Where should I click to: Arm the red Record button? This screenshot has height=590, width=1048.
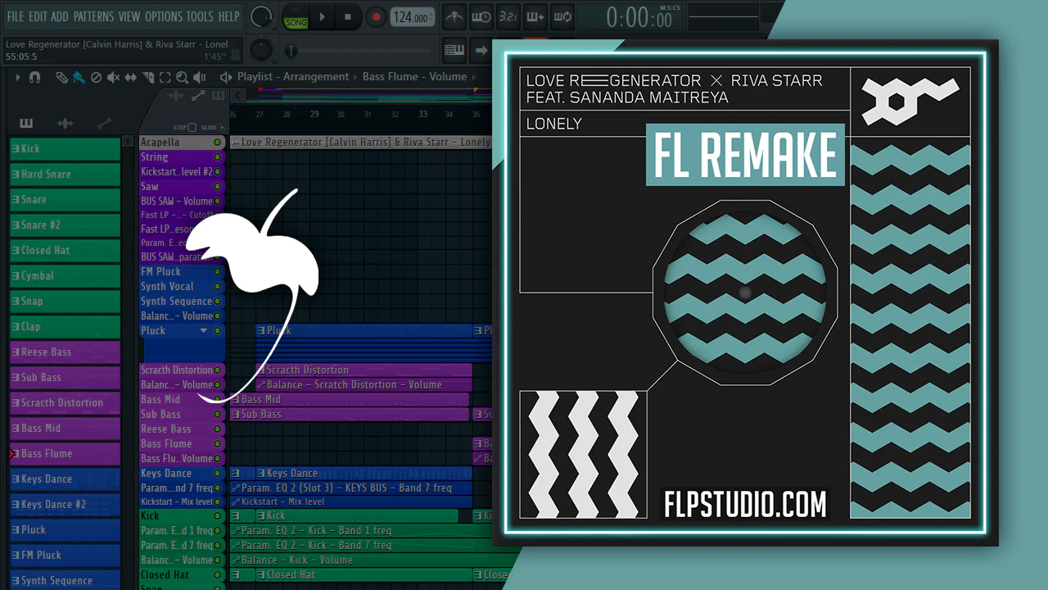click(376, 17)
